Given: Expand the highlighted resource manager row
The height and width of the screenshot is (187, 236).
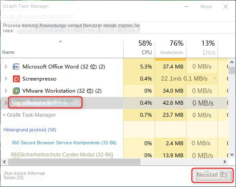Looking at the screenshot, I should point(6,103).
